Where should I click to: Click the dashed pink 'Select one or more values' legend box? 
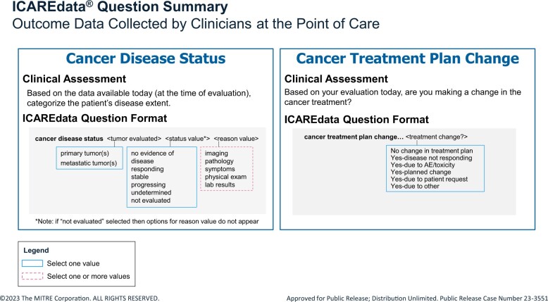point(32,276)
